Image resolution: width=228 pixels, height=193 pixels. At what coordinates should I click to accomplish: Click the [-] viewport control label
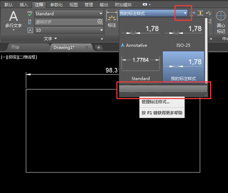(4, 57)
